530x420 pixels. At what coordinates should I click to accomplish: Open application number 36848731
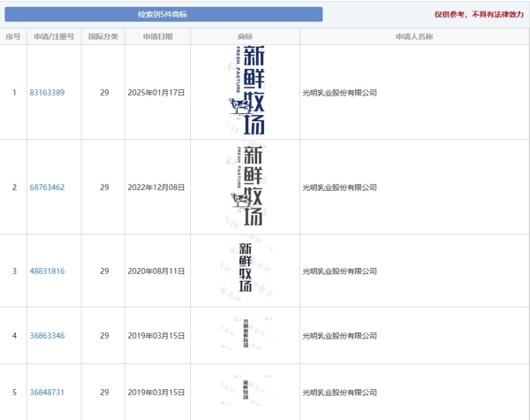[x=47, y=392]
